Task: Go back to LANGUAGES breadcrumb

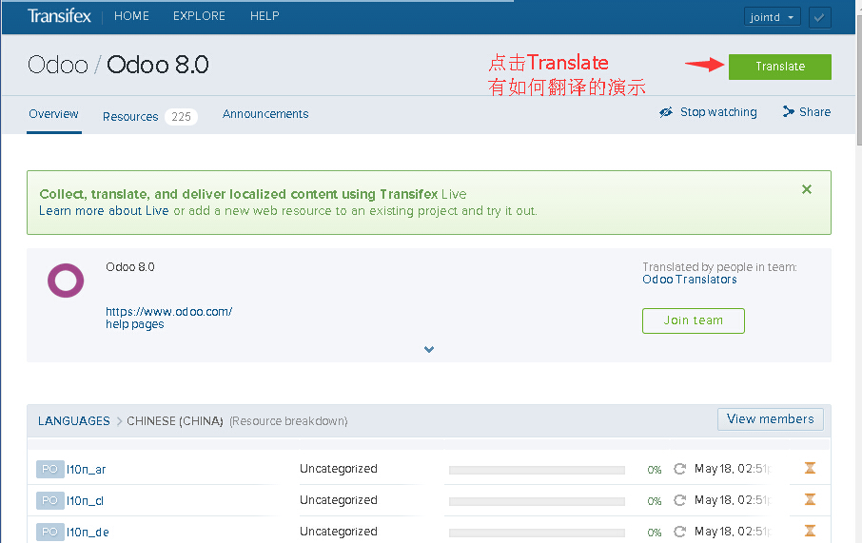Action: tap(74, 420)
